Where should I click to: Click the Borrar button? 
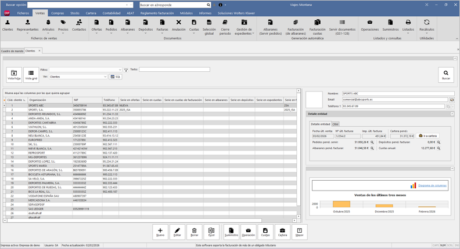click(x=194, y=232)
